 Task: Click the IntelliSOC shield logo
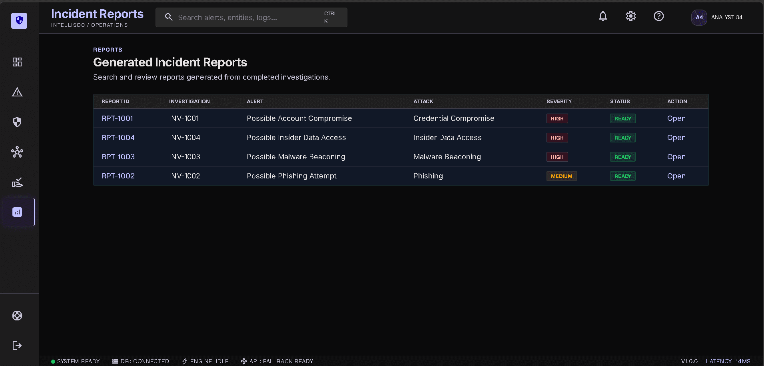[19, 20]
